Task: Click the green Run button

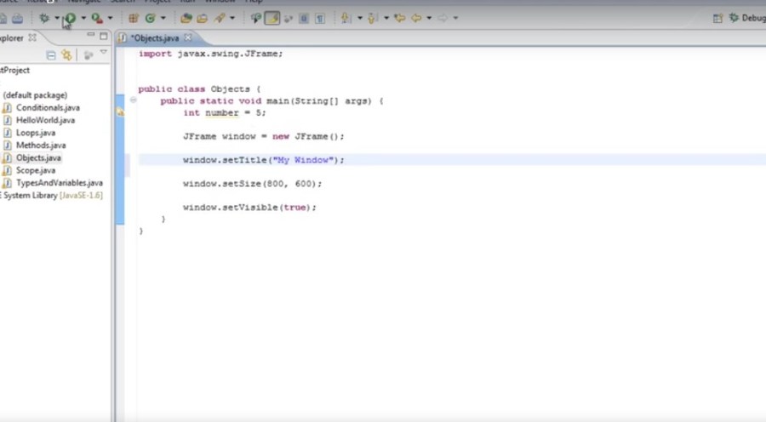Action: coord(70,18)
